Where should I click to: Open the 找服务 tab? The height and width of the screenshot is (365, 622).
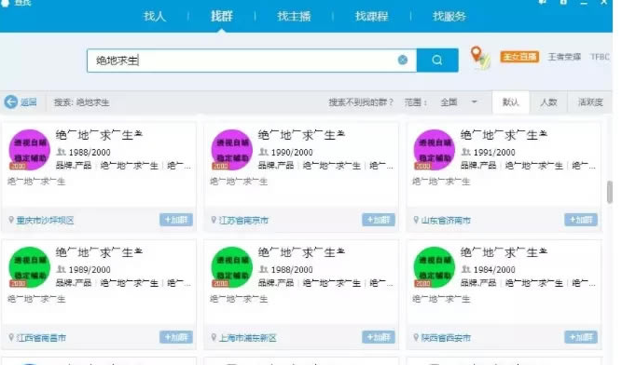click(449, 16)
